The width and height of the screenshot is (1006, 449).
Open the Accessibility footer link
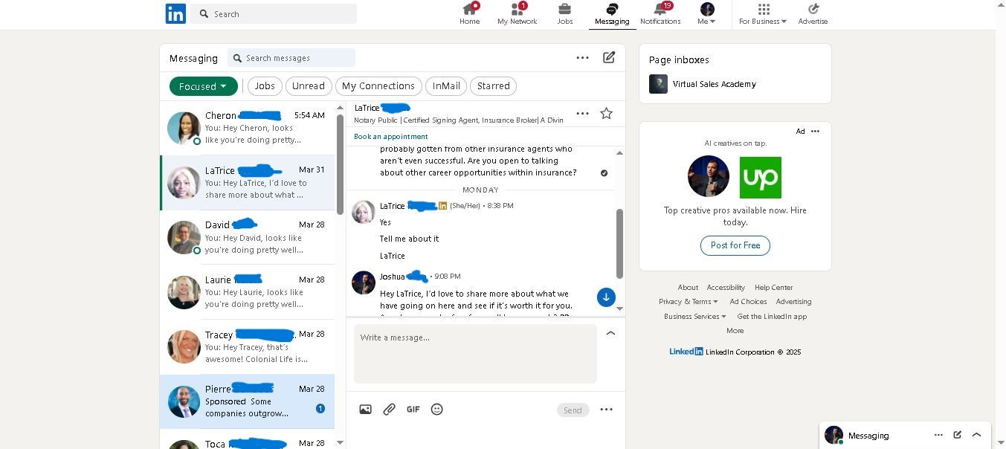pyautogui.click(x=726, y=288)
